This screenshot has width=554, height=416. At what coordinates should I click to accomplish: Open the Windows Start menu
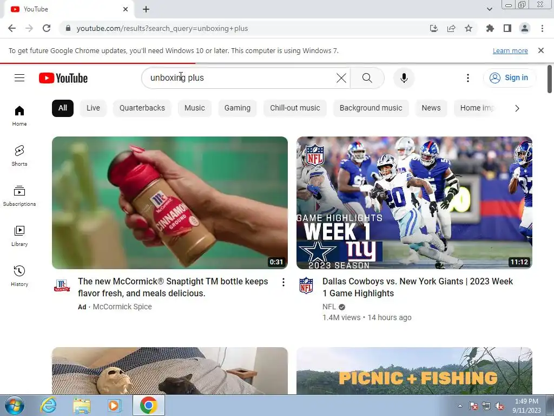(15, 405)
